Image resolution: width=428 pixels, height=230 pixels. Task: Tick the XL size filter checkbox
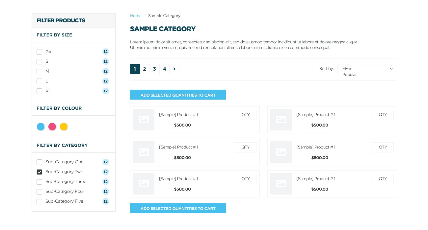click(x=39, y=91)
